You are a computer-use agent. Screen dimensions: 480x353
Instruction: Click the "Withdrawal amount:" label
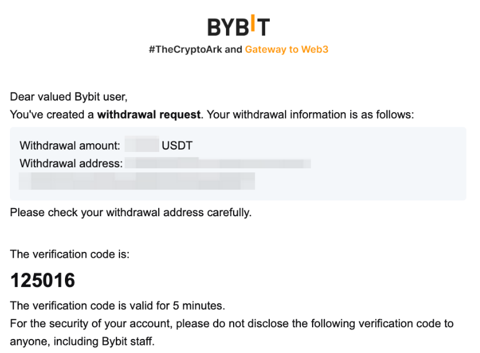coord(70,145)
